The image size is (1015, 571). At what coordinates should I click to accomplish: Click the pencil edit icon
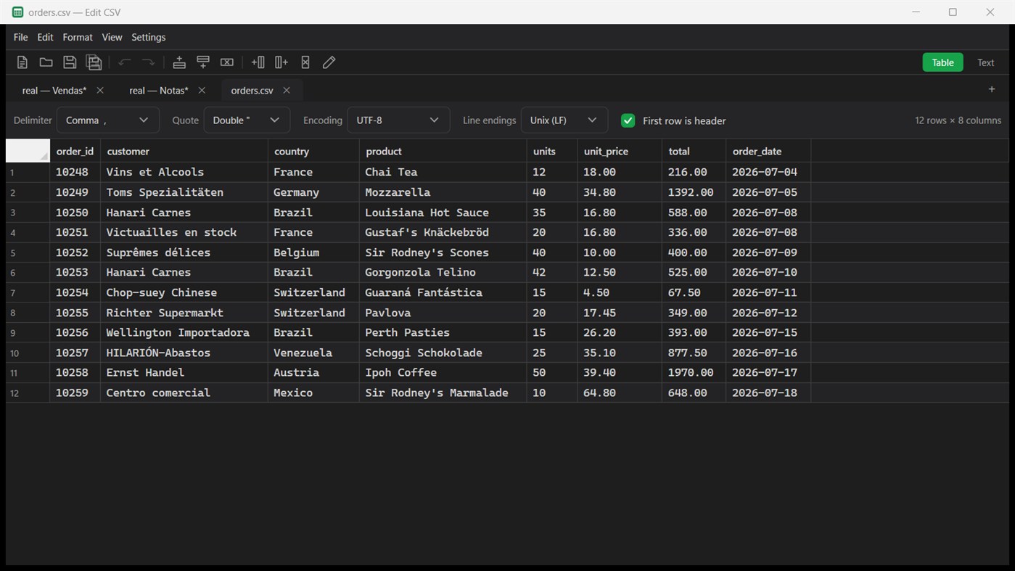329,62
